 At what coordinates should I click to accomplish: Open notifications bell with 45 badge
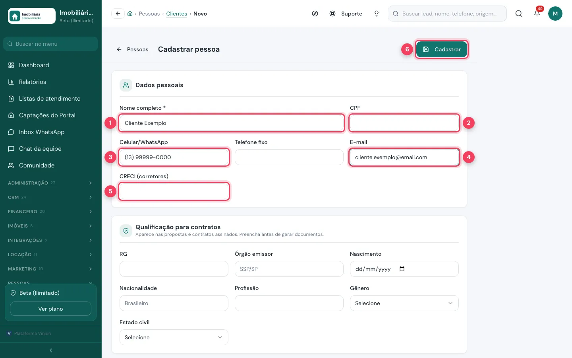click(x=537, y=14)
